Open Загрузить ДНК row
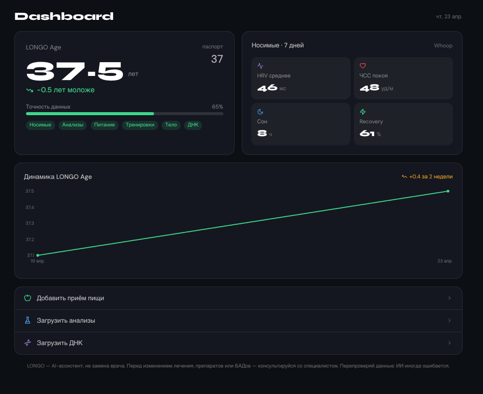 click(x=238, y=343)
